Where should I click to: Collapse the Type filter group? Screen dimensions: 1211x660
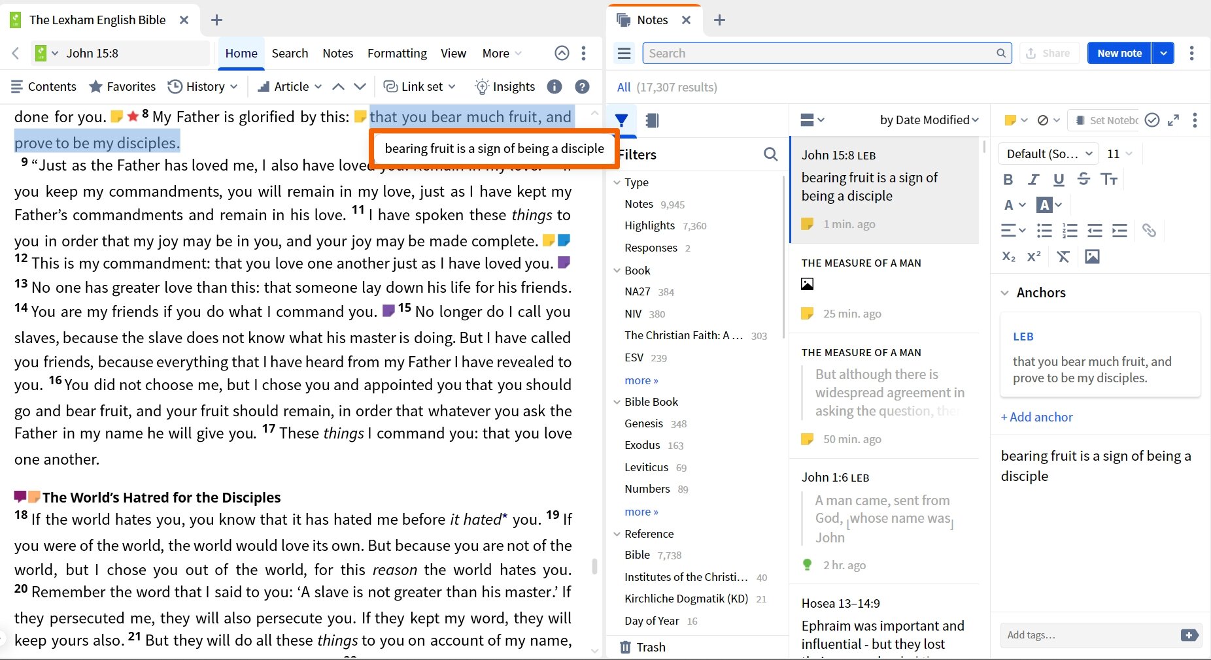(x=617, y=182)
